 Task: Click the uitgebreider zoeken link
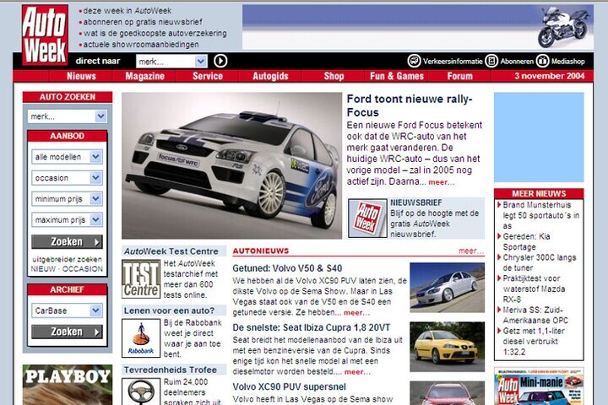tap(67, 259)
